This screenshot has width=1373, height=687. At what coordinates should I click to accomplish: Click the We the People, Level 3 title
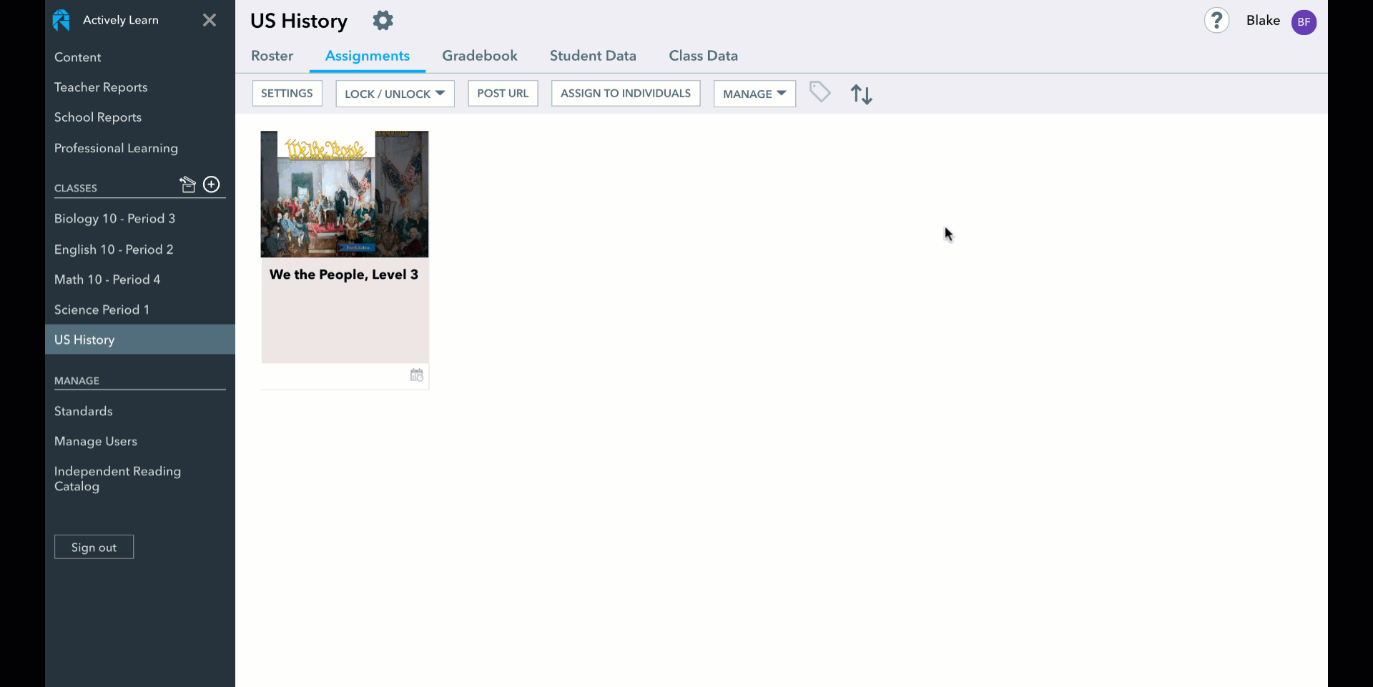[344, 275]
